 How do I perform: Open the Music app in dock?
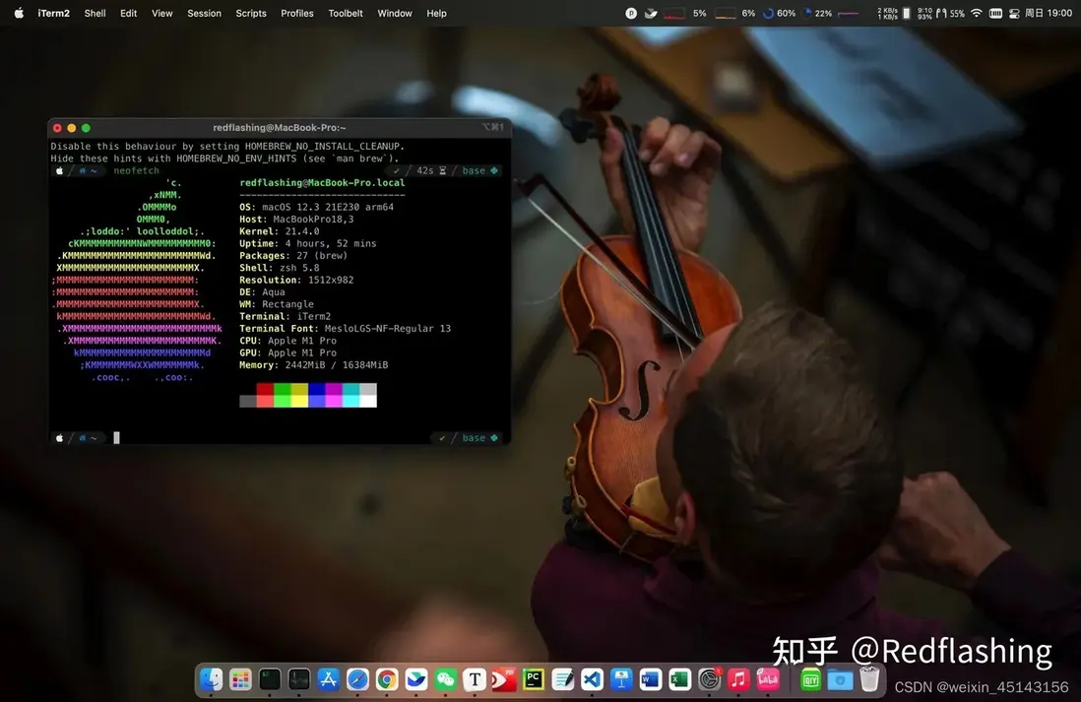point(738,679)
